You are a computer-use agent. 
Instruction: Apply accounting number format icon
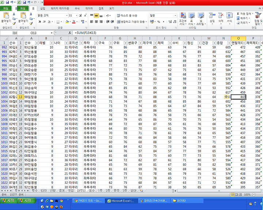(152, 22)
